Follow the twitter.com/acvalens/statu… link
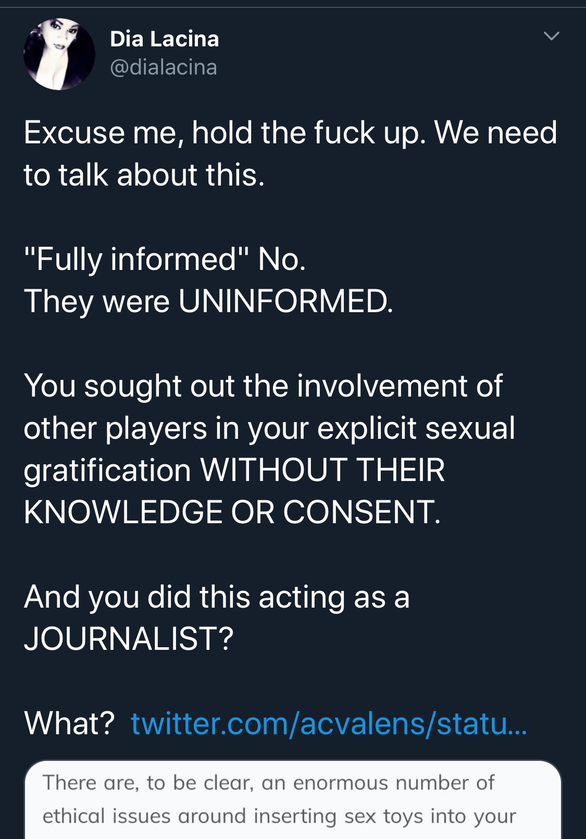The image size is (586, 839). pyautogui.click(x=329, y=723)
